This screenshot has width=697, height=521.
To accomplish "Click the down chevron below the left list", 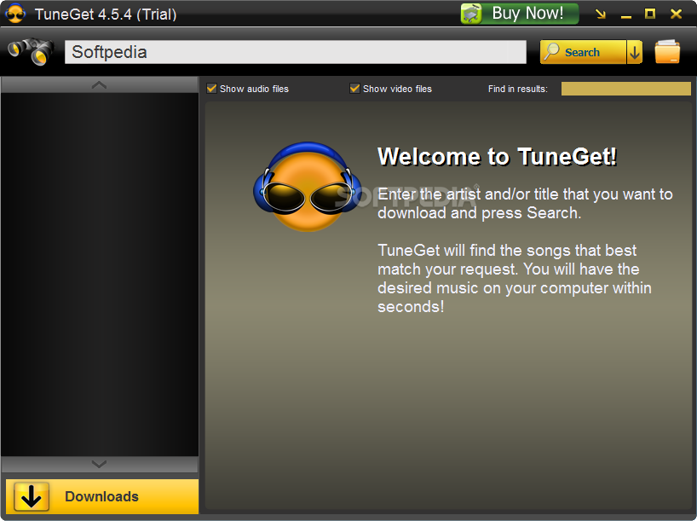I will (99, 464).
